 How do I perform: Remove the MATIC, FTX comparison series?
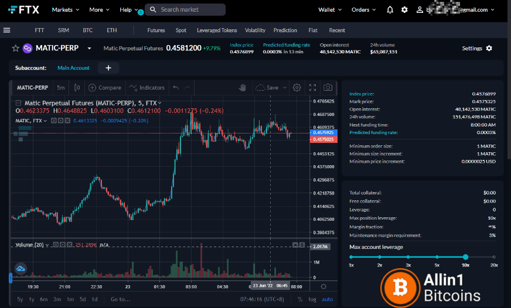[x=67, y=121]
